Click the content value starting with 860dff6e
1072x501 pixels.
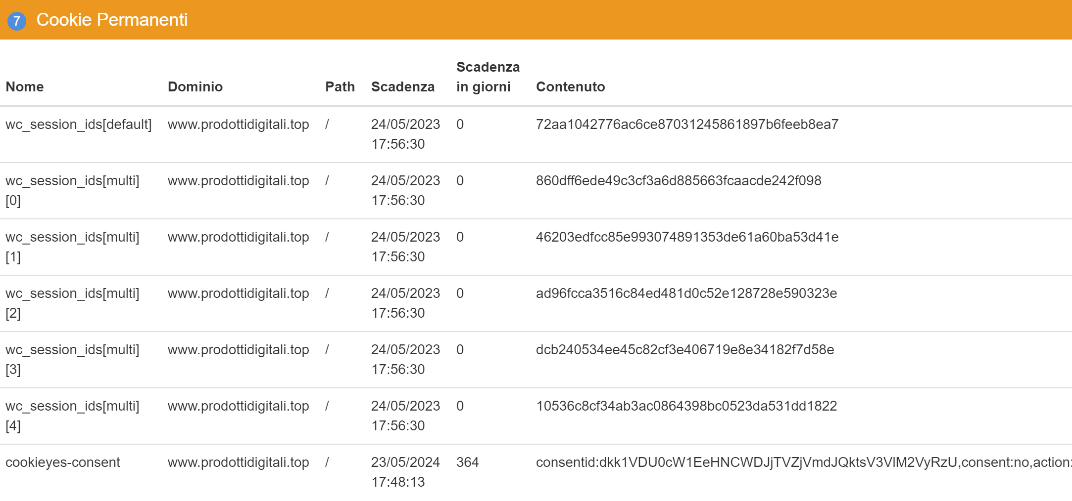(x=679, y=181)
